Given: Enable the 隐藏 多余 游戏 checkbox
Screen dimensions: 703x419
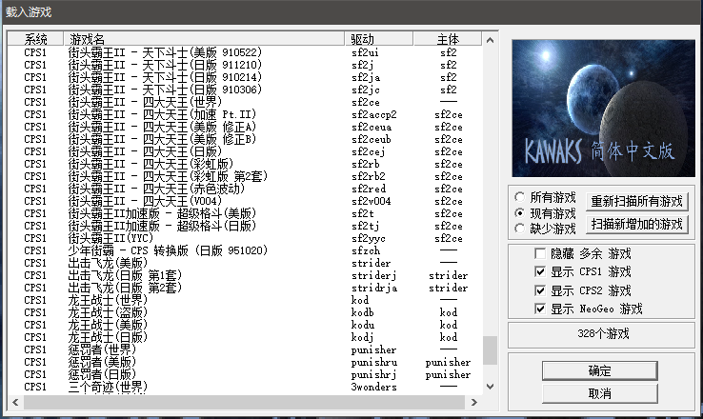Looking at the screenshot, I should (x=541, y=254).
